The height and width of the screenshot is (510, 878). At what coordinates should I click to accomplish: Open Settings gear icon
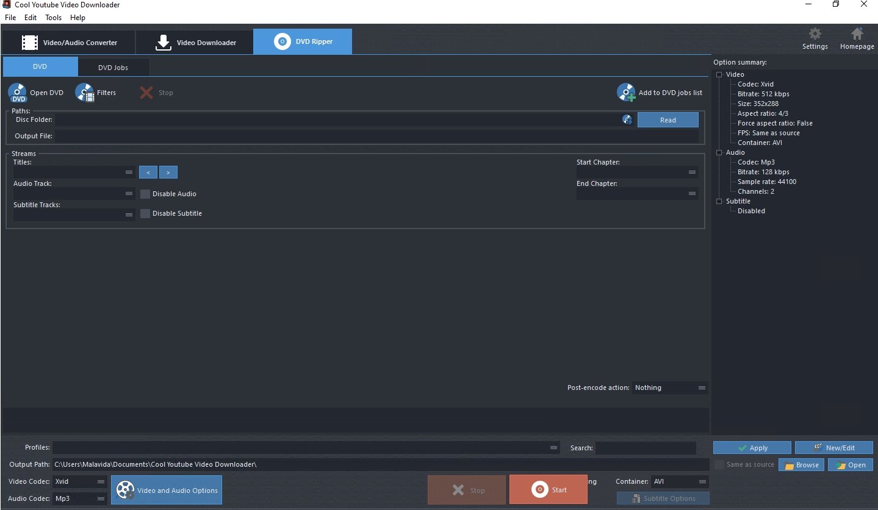click(815, 34)
